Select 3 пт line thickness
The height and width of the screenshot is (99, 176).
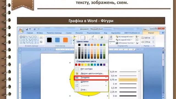point(123,96)
